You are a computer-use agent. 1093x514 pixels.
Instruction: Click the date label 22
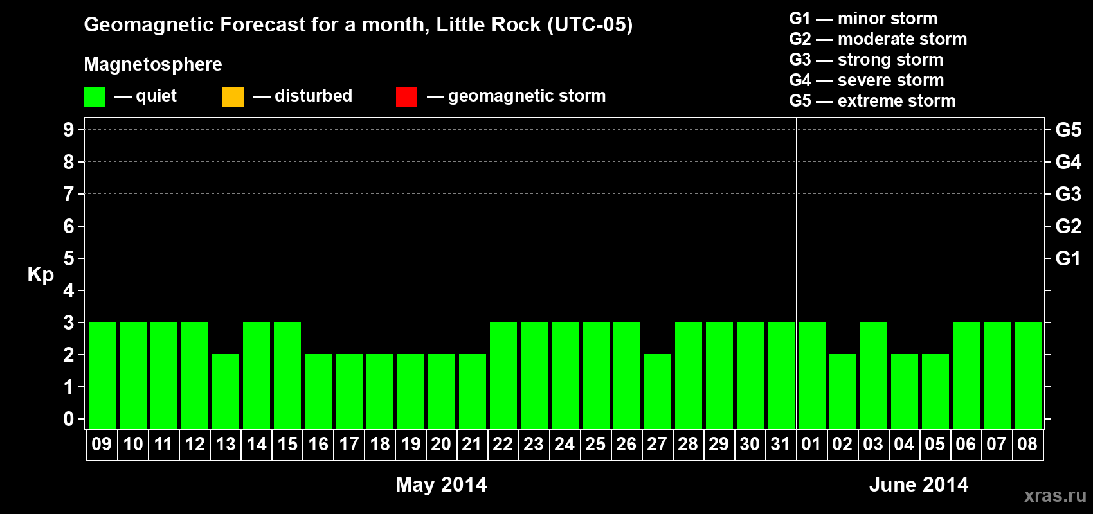503,445
